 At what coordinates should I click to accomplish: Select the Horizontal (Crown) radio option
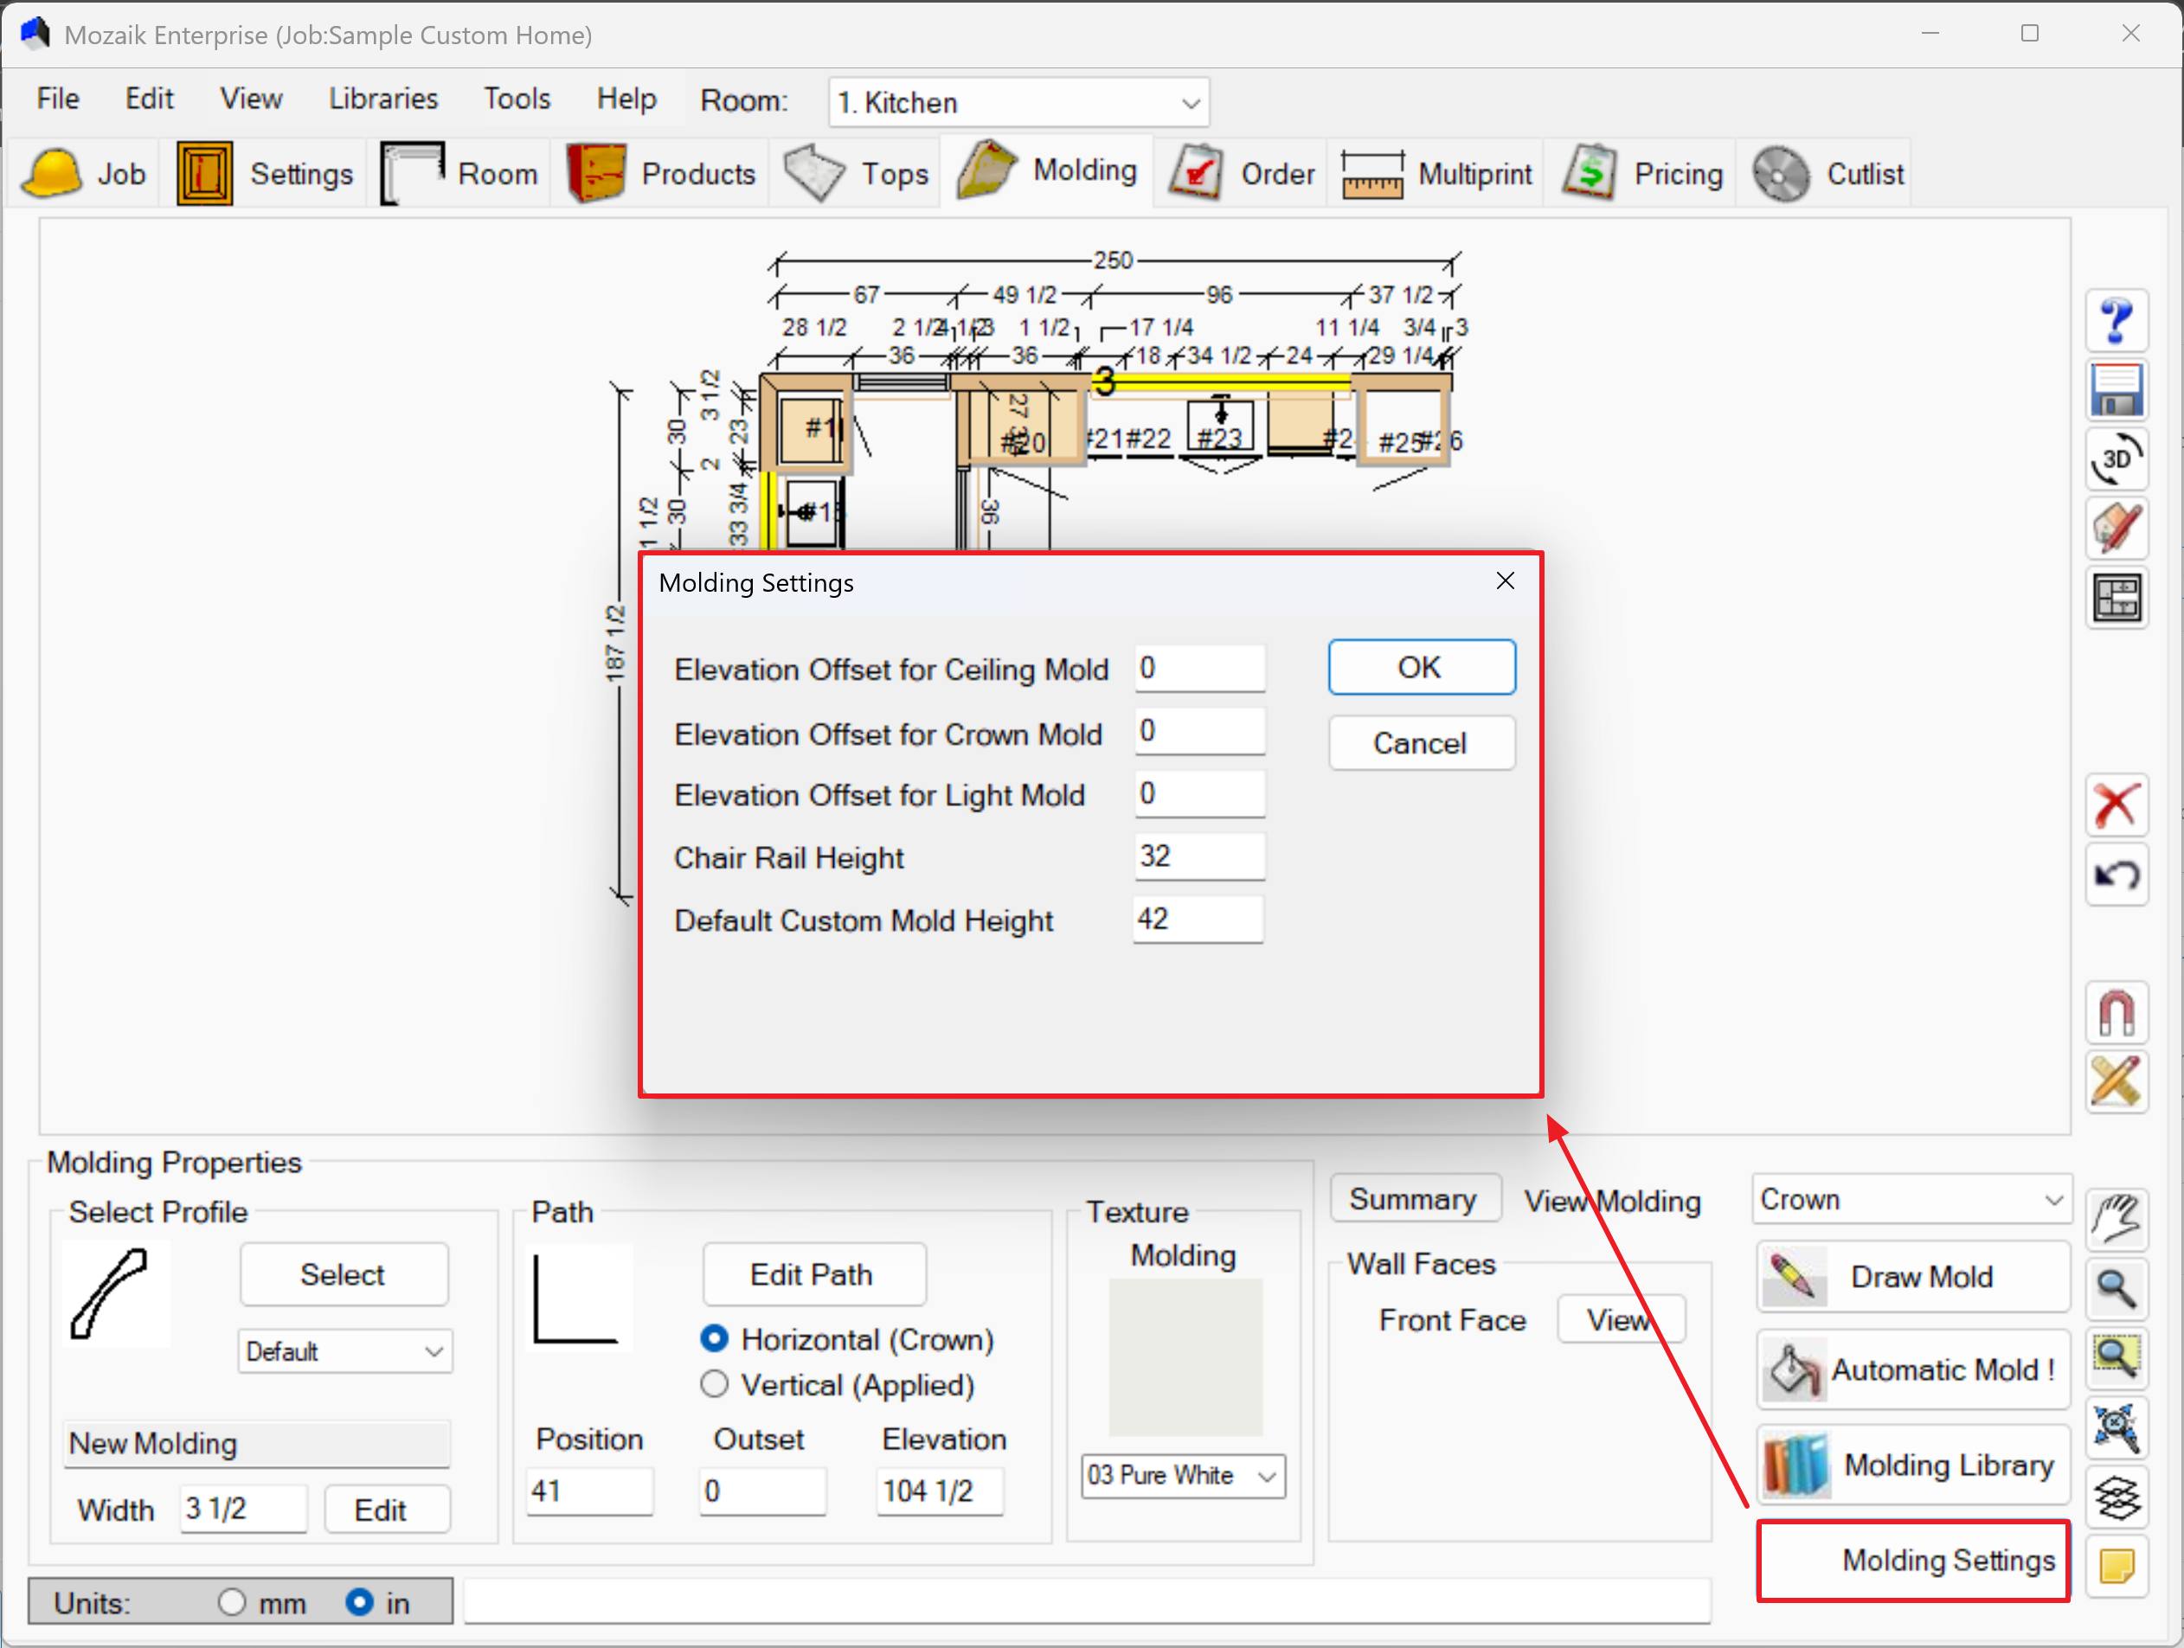pos(714,1338)
